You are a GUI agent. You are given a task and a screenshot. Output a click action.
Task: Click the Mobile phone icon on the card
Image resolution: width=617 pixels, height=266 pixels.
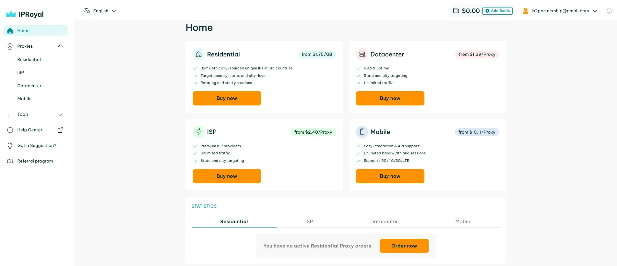362,132
